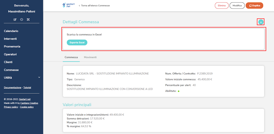Click the Esporta Excel button
This screenshot has width=274, height=134.
click(x=77, y=42)
